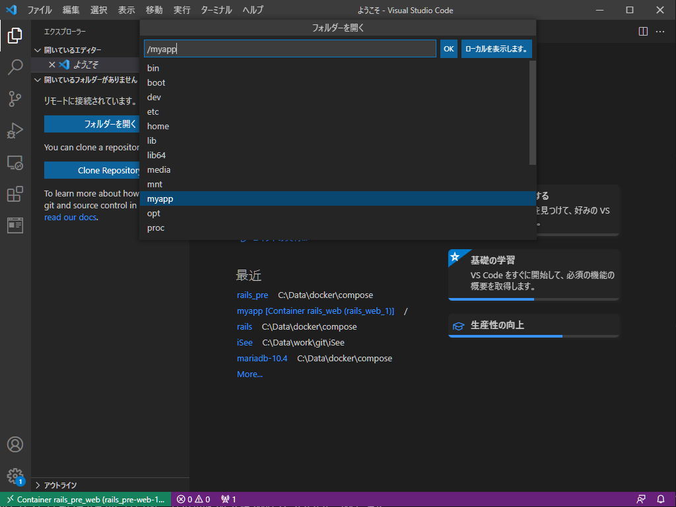The height and width of the screenshot is (507, 676).
Task: Click the split editor layout icon
Action: point(643,32)
